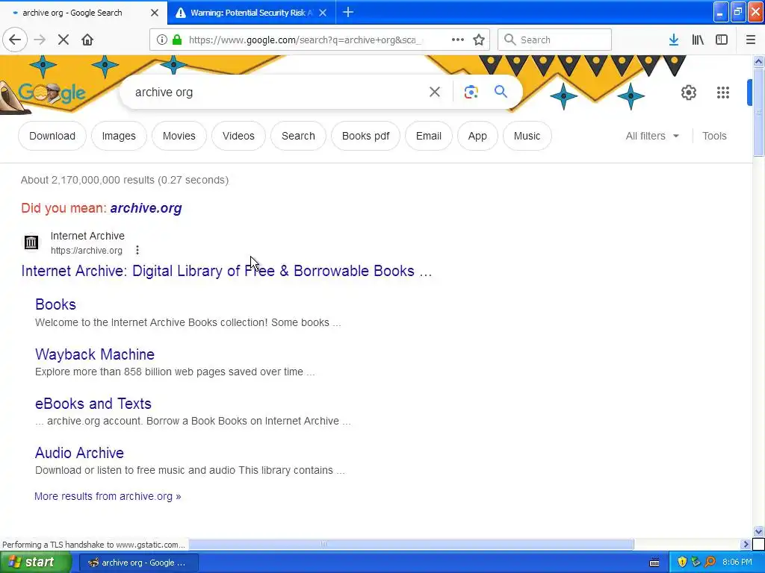Click the blue magnifier search button

click(x=501, y=91)
